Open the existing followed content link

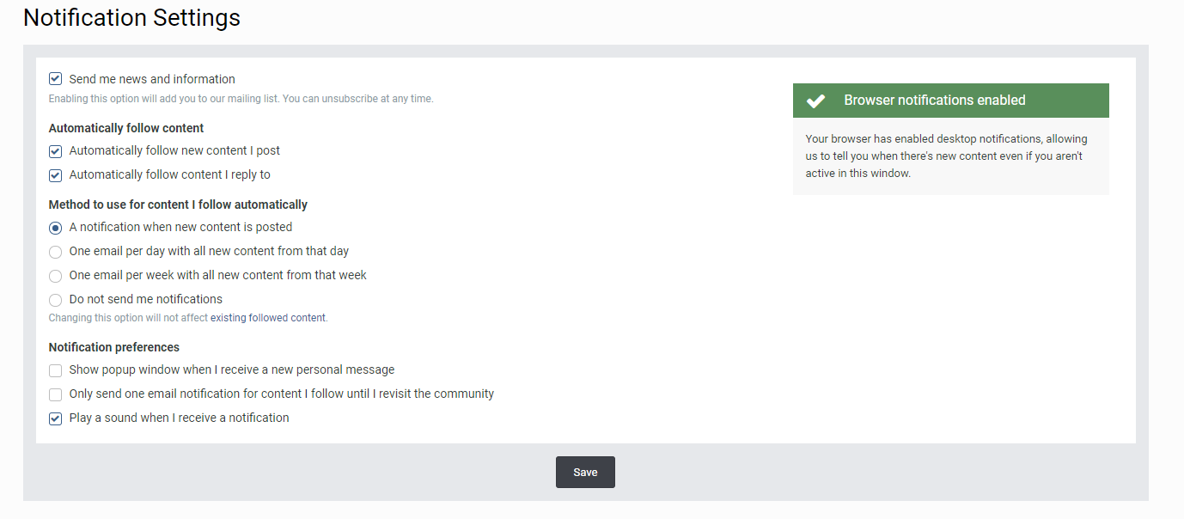pos(268,318)
